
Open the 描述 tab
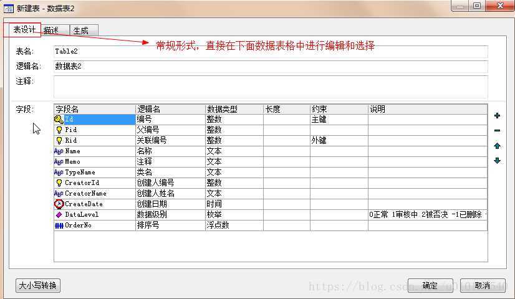pyautogui.click(x=54, y=31)
